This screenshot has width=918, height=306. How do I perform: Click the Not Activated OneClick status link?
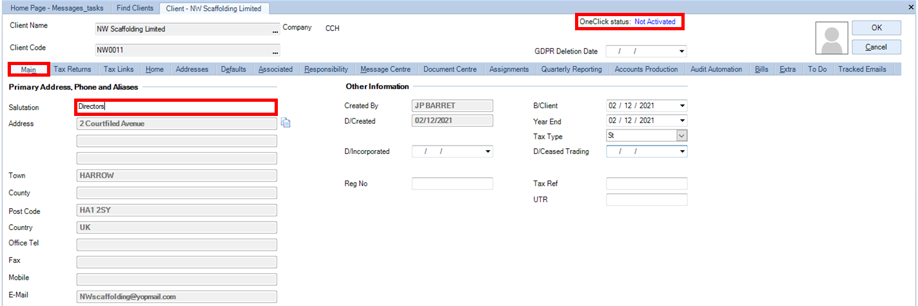pos(655,22)
